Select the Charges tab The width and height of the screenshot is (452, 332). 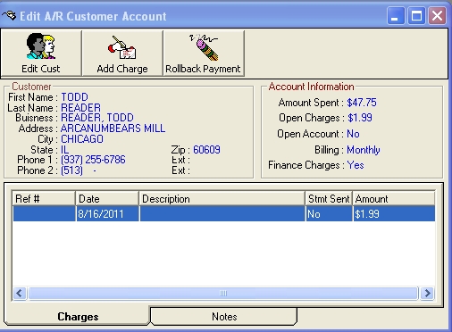pos(78,317)
